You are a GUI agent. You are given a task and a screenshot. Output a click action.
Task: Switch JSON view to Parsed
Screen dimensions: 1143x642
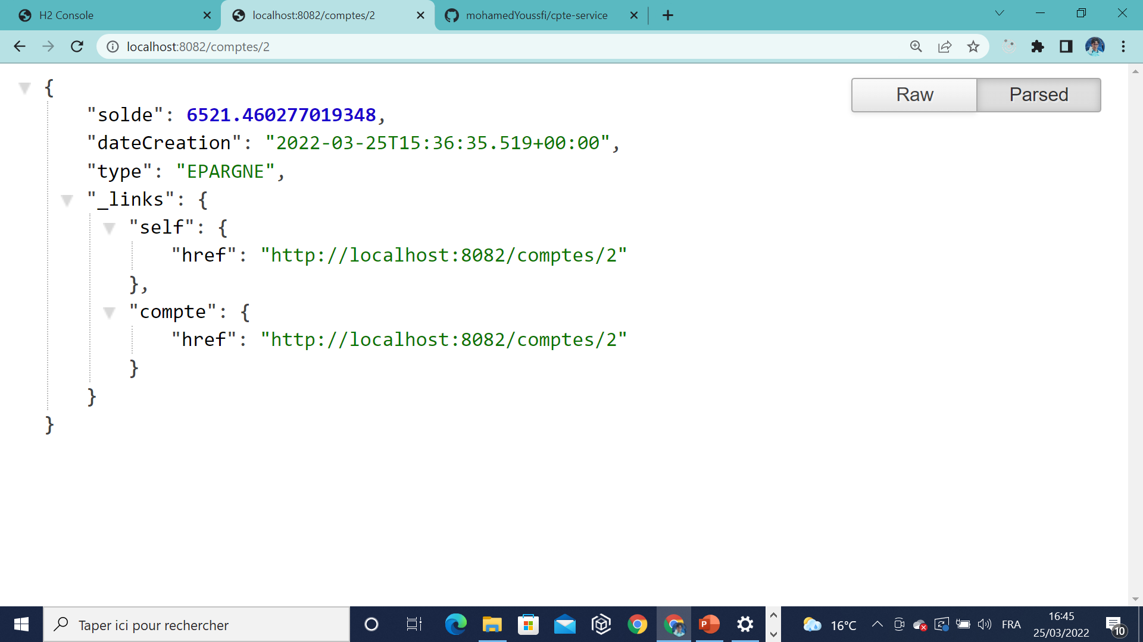(x=1038, y=95)
